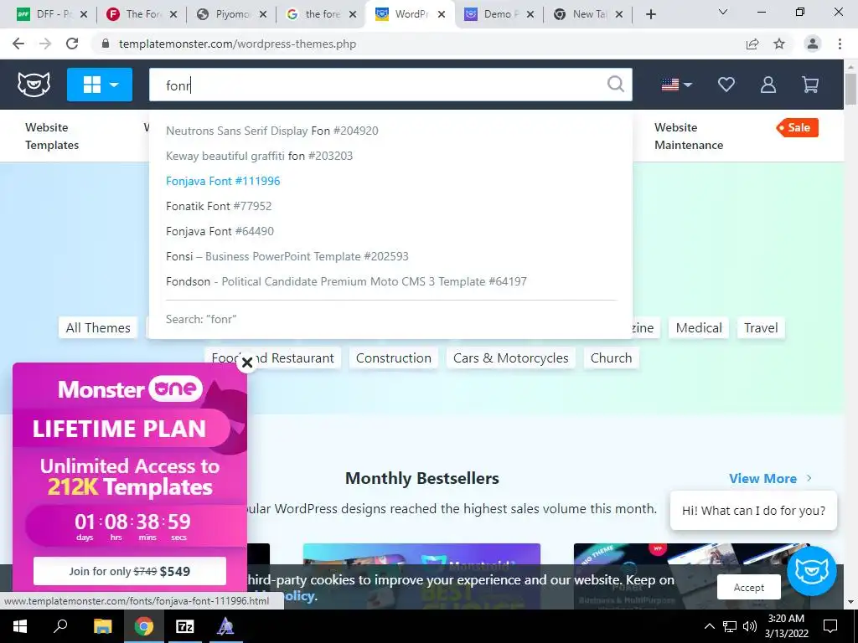This screenshot has height=643, width=858.
Task: Close the MonsterONE lifetime plan popup
Action: [247, 363]
